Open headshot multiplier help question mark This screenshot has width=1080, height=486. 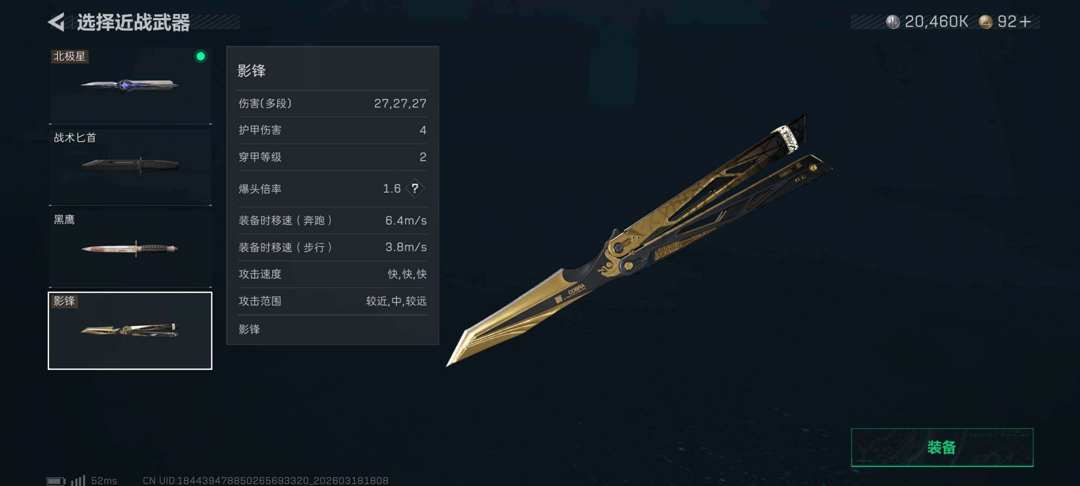point(415,188)
